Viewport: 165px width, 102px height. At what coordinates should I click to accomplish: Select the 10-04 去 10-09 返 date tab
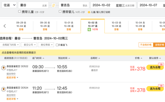[140, 26]
